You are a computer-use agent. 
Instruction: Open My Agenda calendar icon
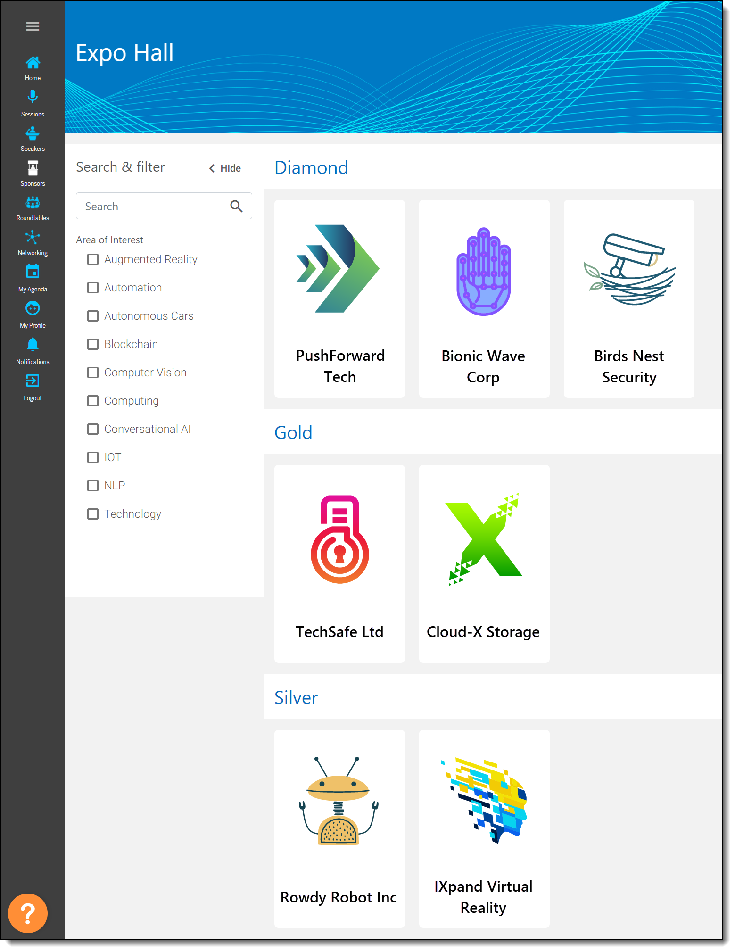(33, 272)
